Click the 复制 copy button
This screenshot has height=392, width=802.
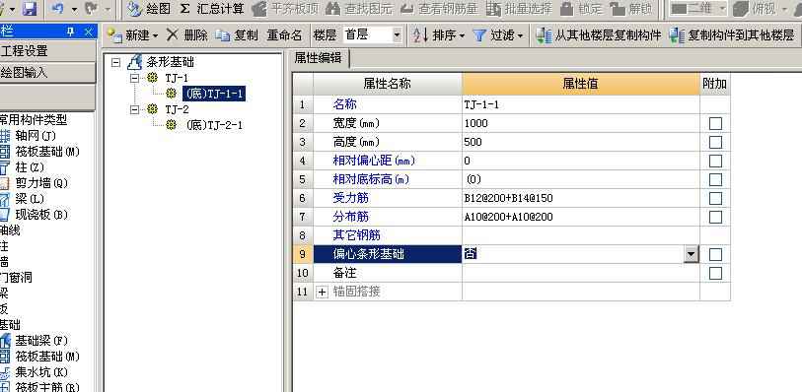(x=237, y=35)
